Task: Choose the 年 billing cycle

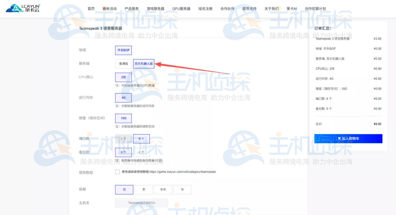Action: [182, 190]
